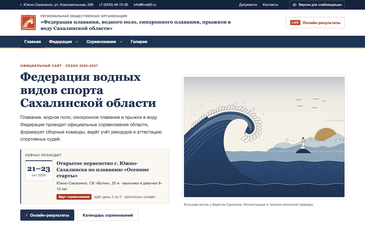Click the text ОФИЦИАЛЬНЫЙ САЙТ · СЕЗОН 2026–2027
Image resolution: width=365 pixels, height=228 pixels.
(59, 66)
